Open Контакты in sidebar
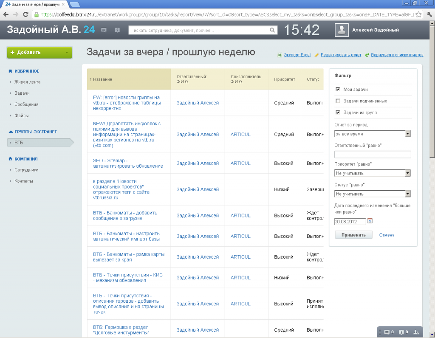 pos(24,181)
